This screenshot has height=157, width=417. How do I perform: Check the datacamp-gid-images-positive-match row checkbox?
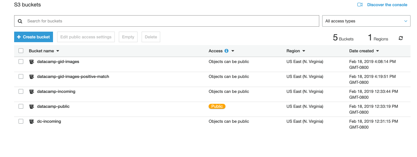coord(21,76)
